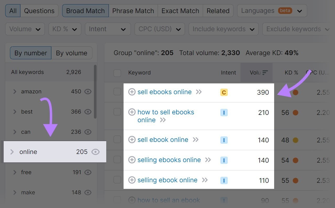
Task: Open double-arrow icon beside 'how to sell ebooks online'
Action: [163, 120]
